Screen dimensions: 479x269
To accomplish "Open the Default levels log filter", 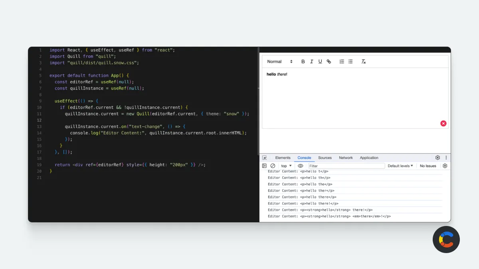I will pyautogui.click(x=400, y=166).
